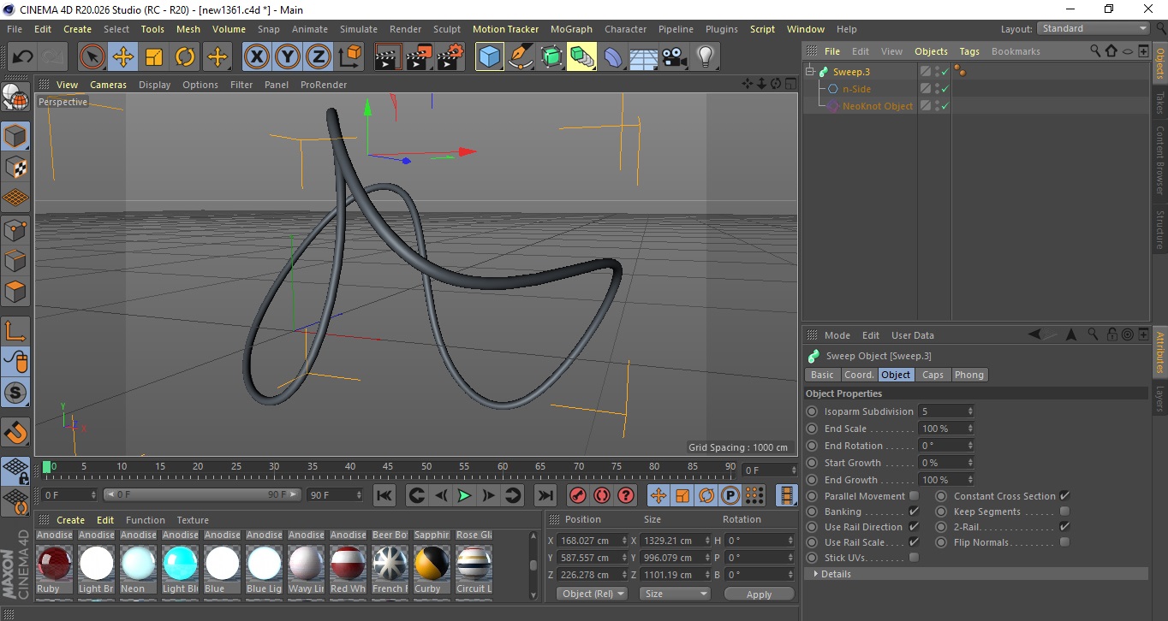Add a Cube primitive object
Viewport: 1168px width, 621px height.
pos(490,57)
